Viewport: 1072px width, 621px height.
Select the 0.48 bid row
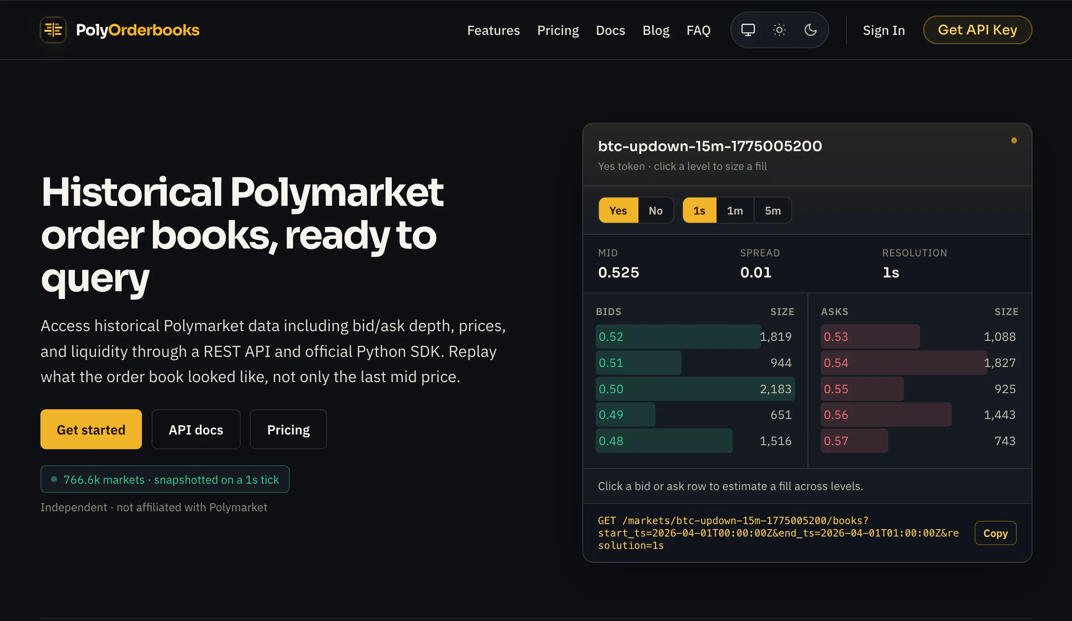[x=695, y=441]
